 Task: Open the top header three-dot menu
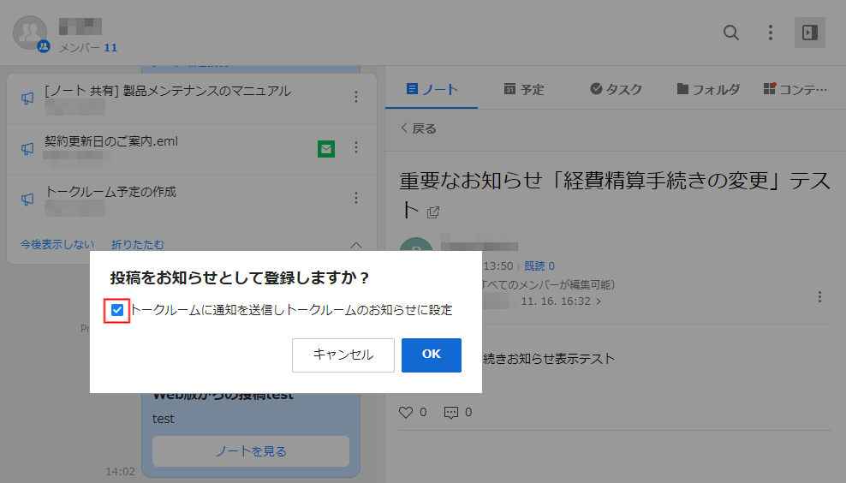tap(771, 33)
